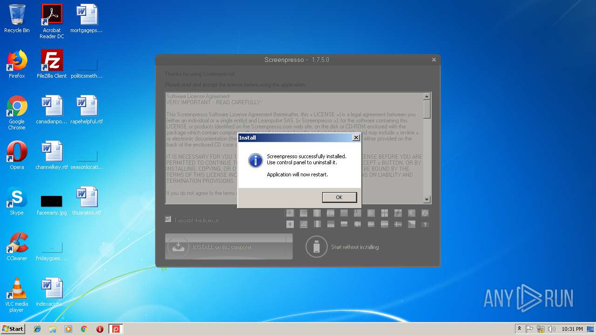Open the Recycle Bin desktop icon
The height and width of the screenshot is (335, 596).
tap(17, 19)
